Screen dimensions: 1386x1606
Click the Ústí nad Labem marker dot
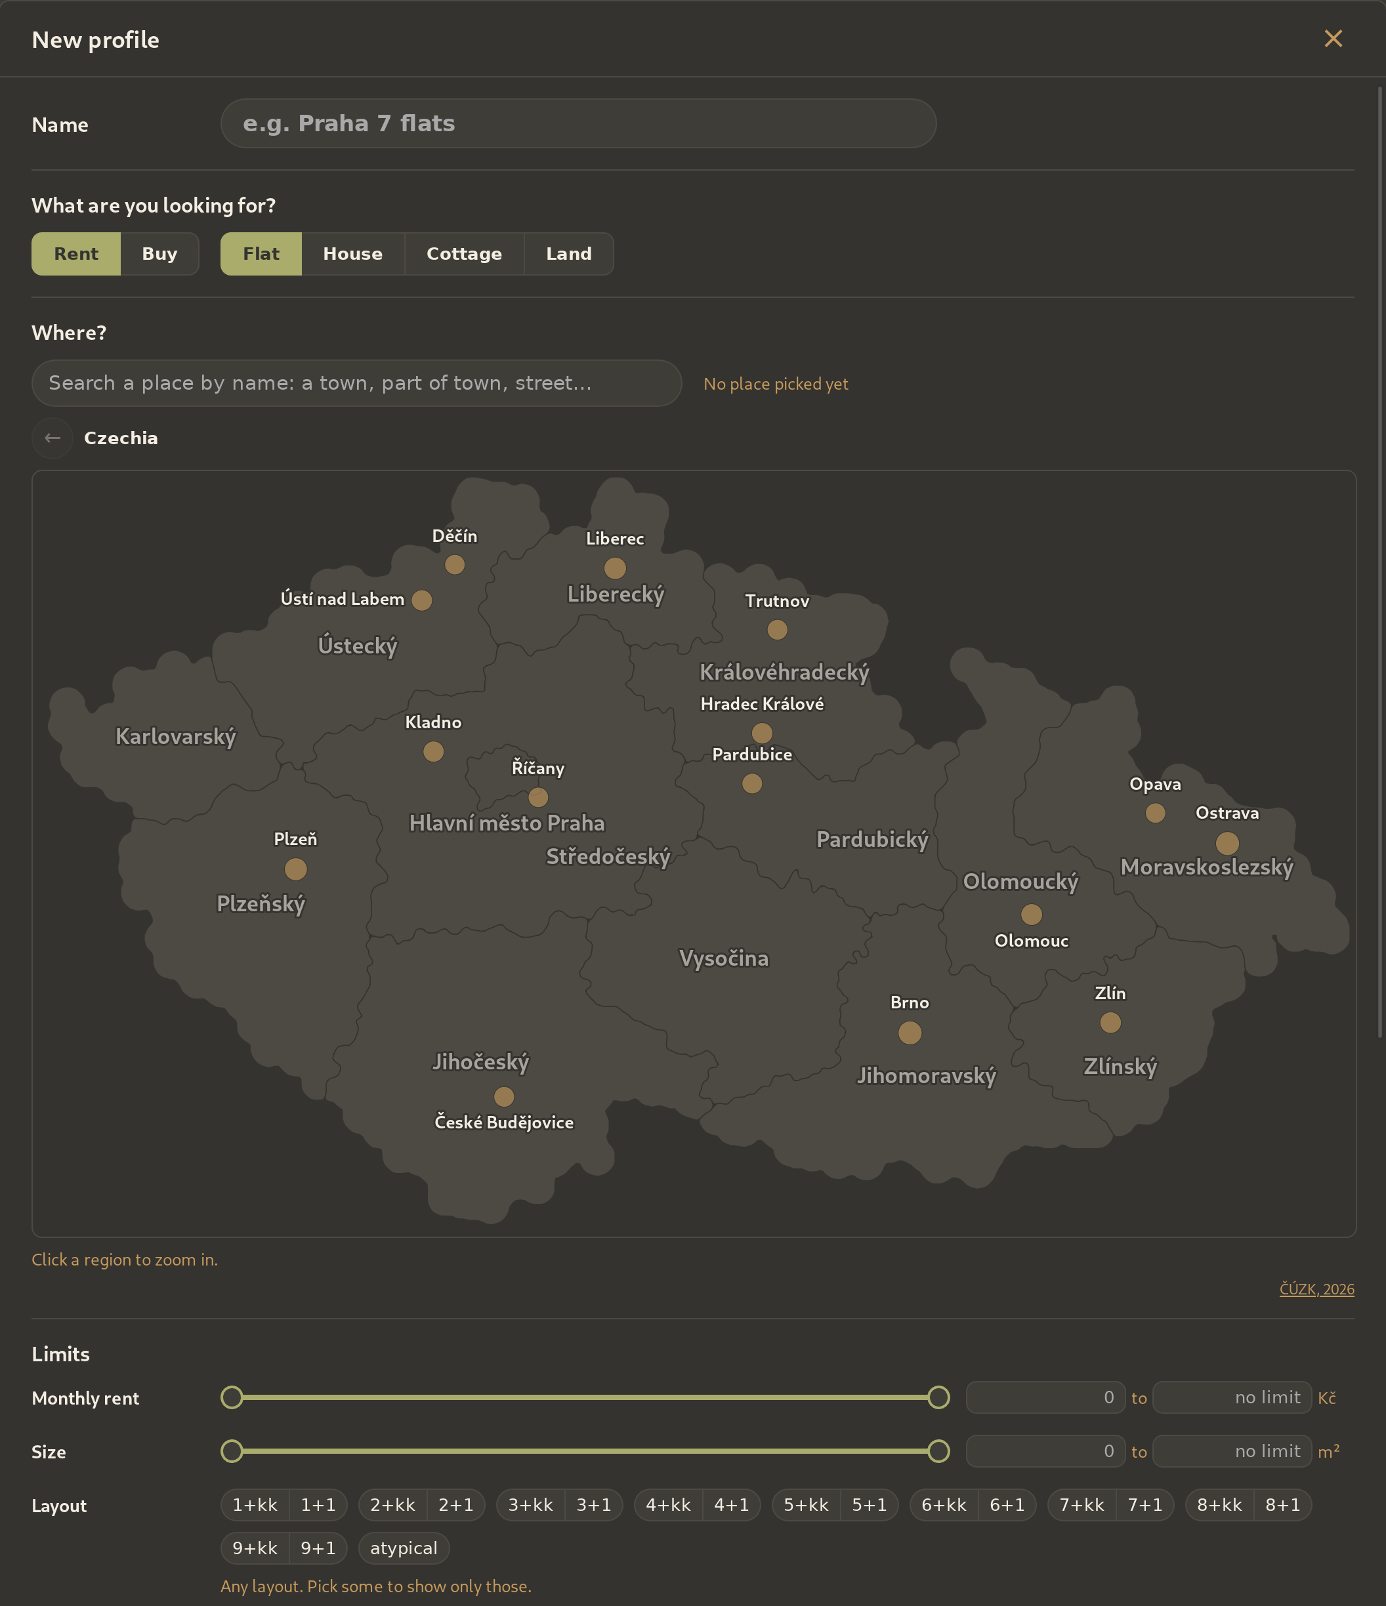[422, 600]
